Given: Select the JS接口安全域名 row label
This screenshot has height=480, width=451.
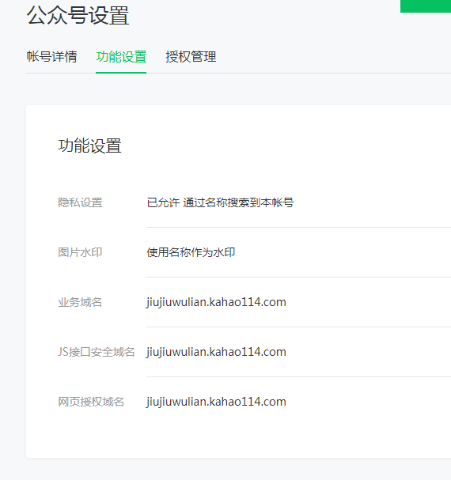Looking at the screenshot, I should click(x=97, y=352).
